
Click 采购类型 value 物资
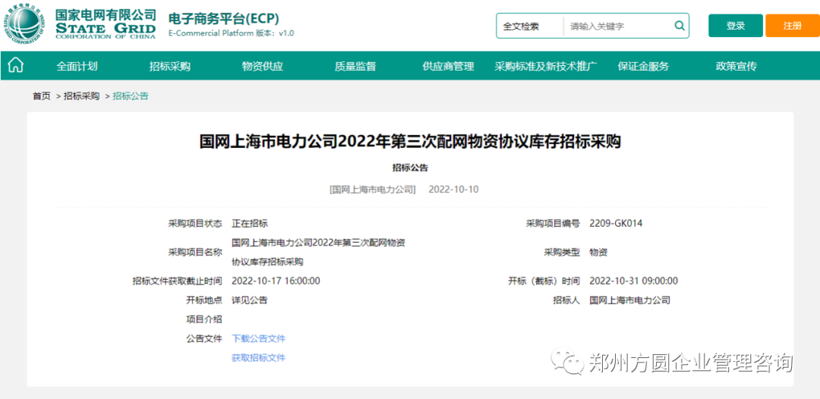click(598, 253)
